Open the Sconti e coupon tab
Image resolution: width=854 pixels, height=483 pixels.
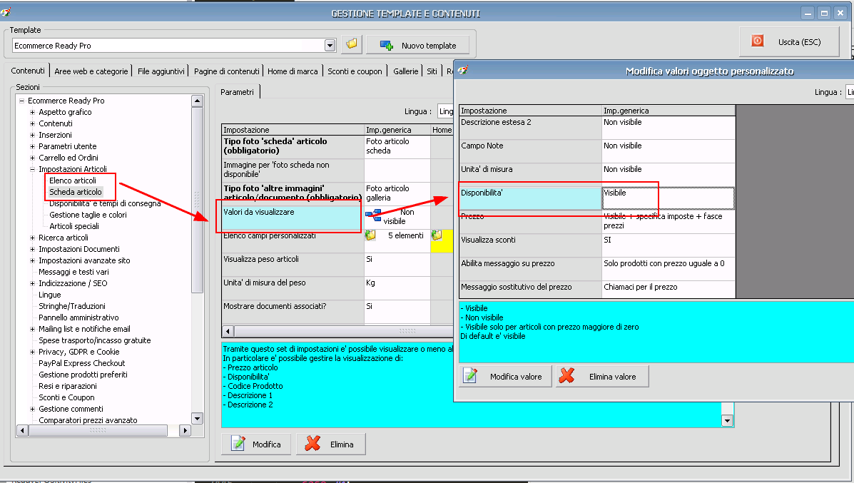pyautogui.click(x=355, y=71)
